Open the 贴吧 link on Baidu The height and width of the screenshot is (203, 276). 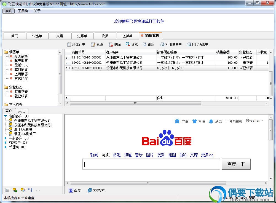(x=117, y=155)
